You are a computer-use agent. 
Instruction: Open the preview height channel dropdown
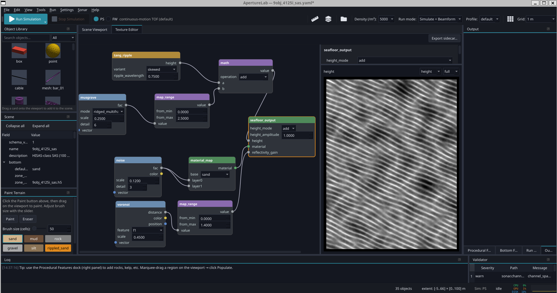[431, 72]
